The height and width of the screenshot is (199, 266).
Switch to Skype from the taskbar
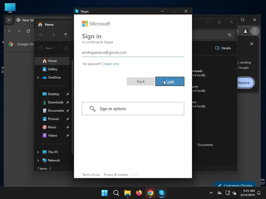[x=162, y=193]
